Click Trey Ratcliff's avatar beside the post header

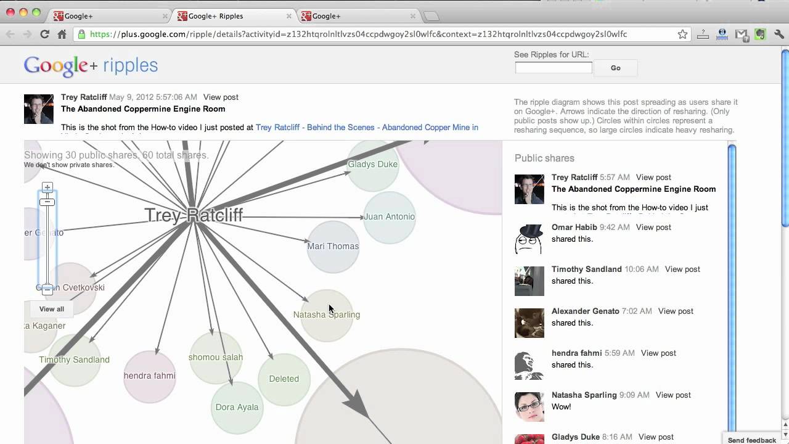click(x=39, y=109)
